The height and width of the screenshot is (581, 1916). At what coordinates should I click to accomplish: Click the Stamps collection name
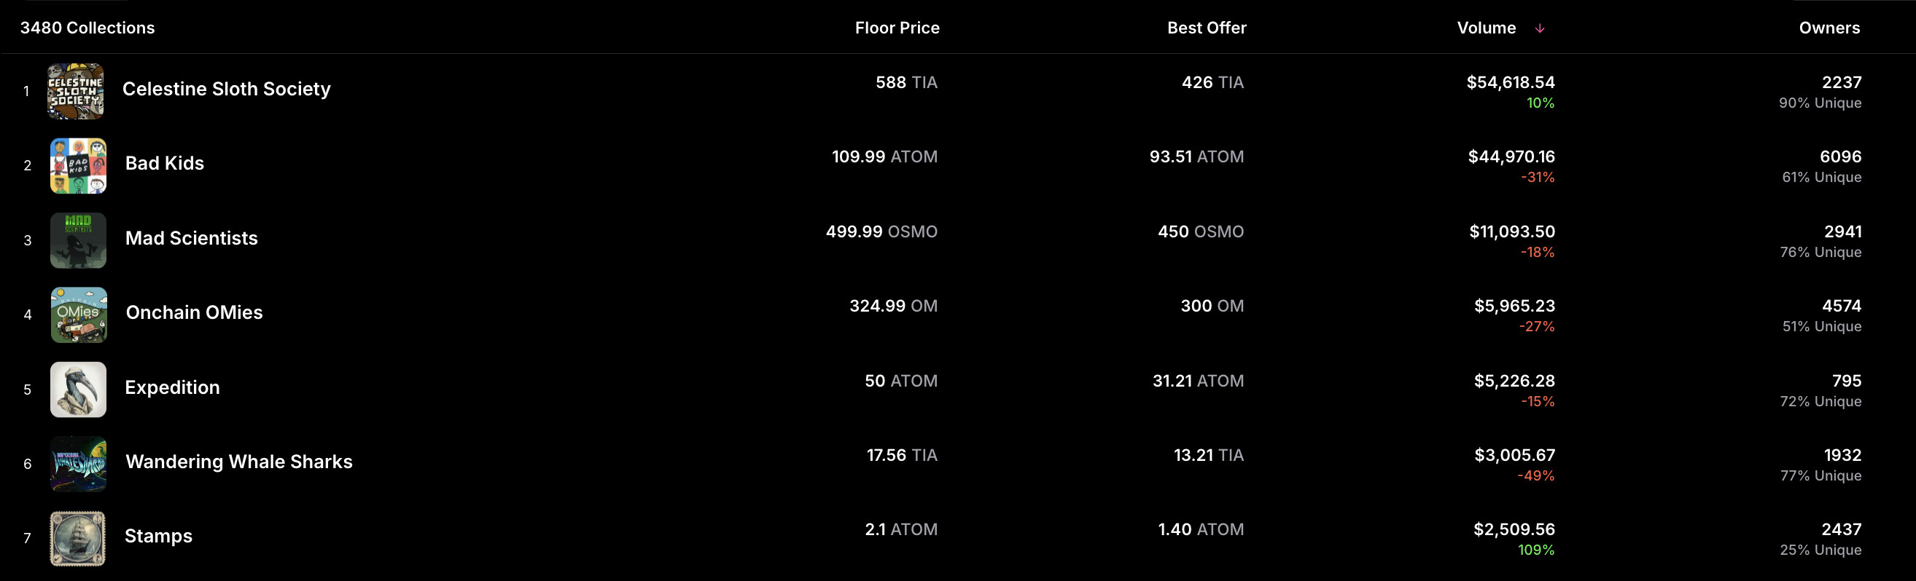[x=158, y=537]
